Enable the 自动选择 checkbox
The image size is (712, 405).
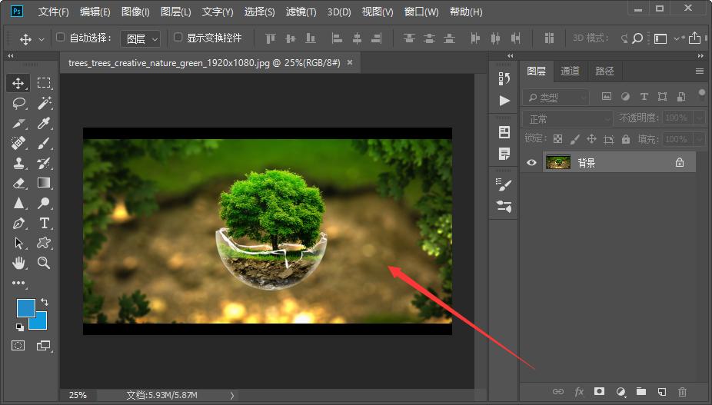[x=62, y=38]
